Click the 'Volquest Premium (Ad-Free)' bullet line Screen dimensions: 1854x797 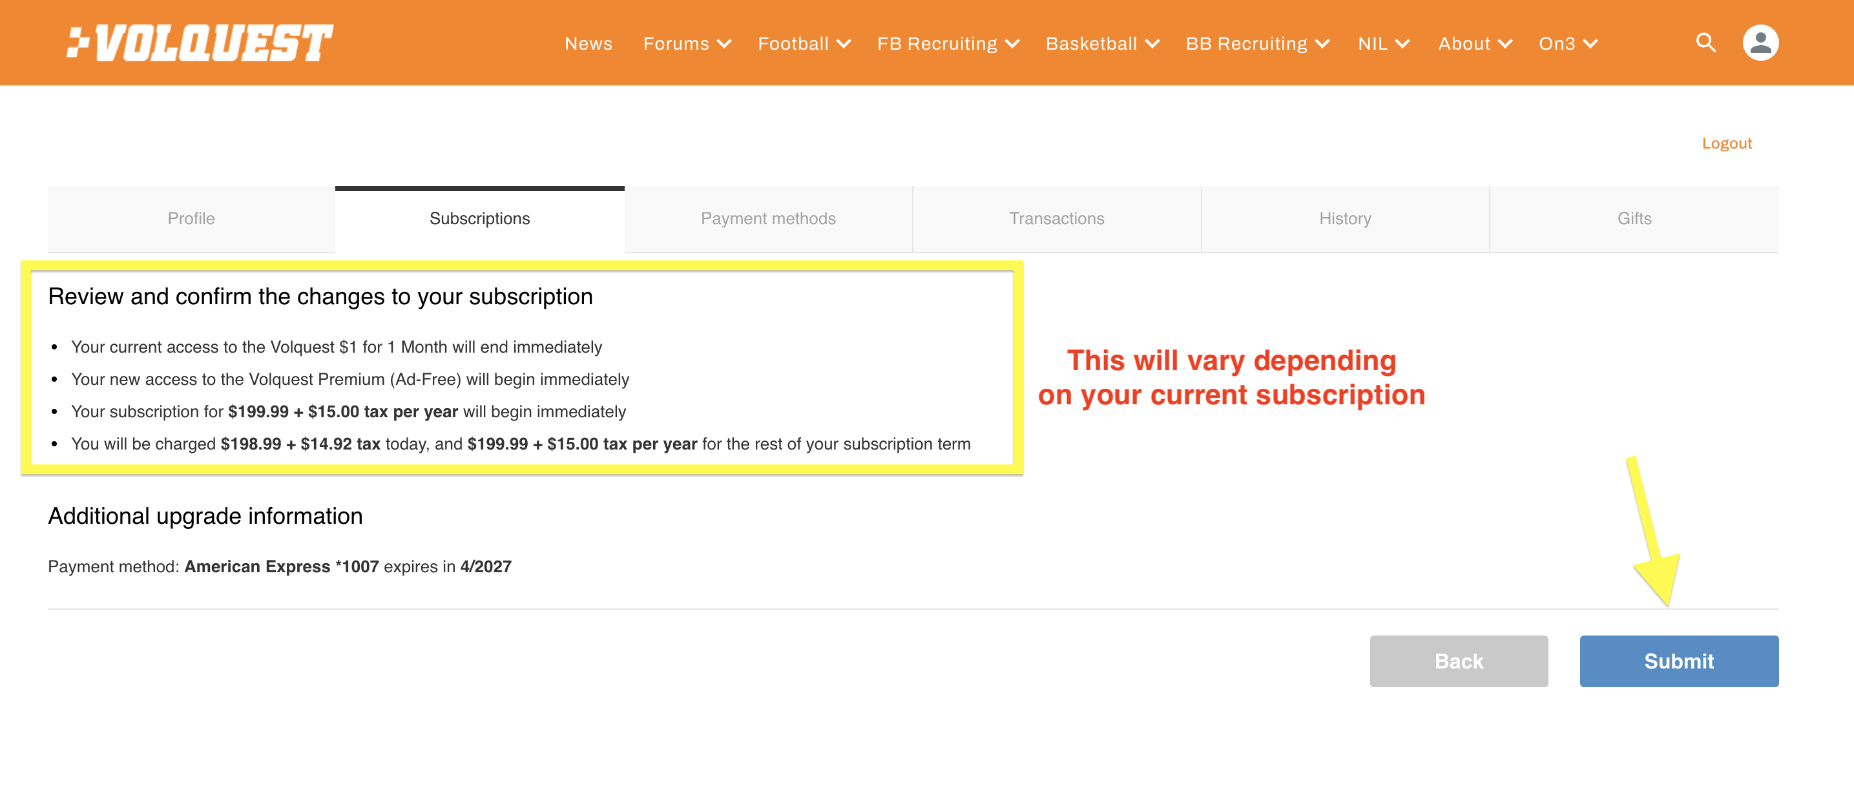(349, 380)
